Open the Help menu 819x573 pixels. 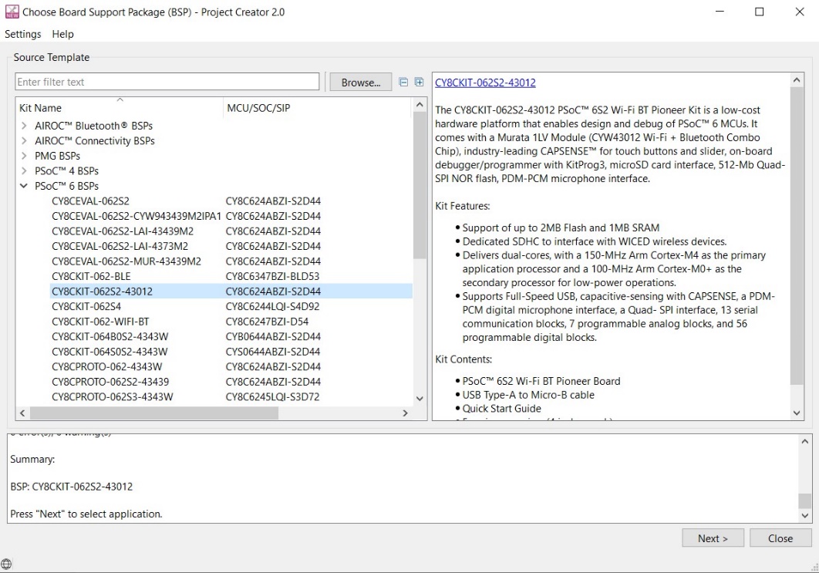tap(62, 34)
